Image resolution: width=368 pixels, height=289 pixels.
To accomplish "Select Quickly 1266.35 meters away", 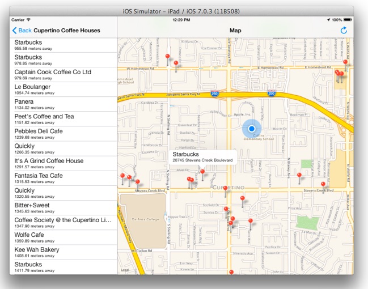I will pos(64,148).
